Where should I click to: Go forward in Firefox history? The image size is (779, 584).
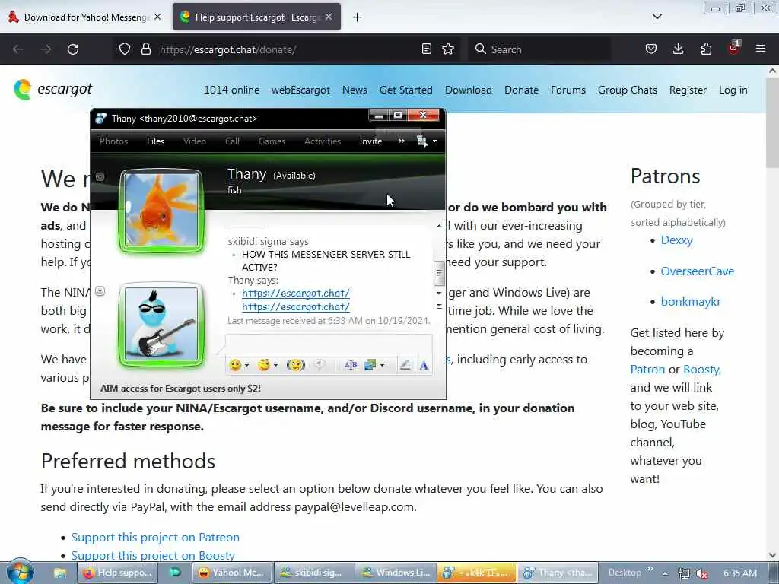click(x=46, y=49)
